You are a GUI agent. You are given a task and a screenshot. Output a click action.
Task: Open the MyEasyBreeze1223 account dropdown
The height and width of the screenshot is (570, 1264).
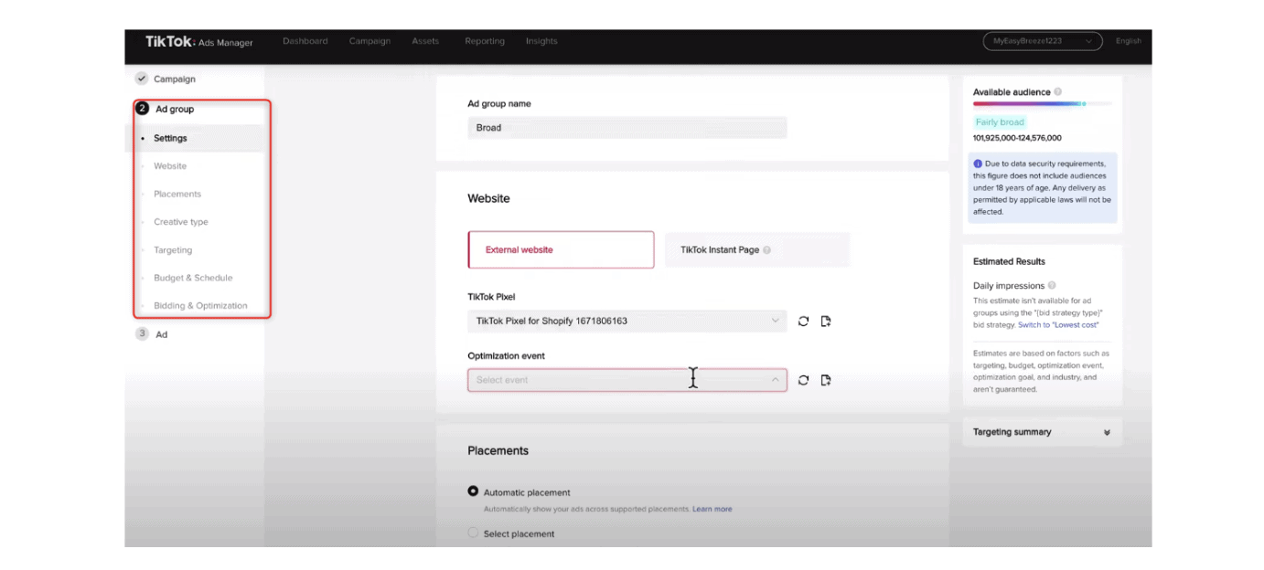(1043, 41)
